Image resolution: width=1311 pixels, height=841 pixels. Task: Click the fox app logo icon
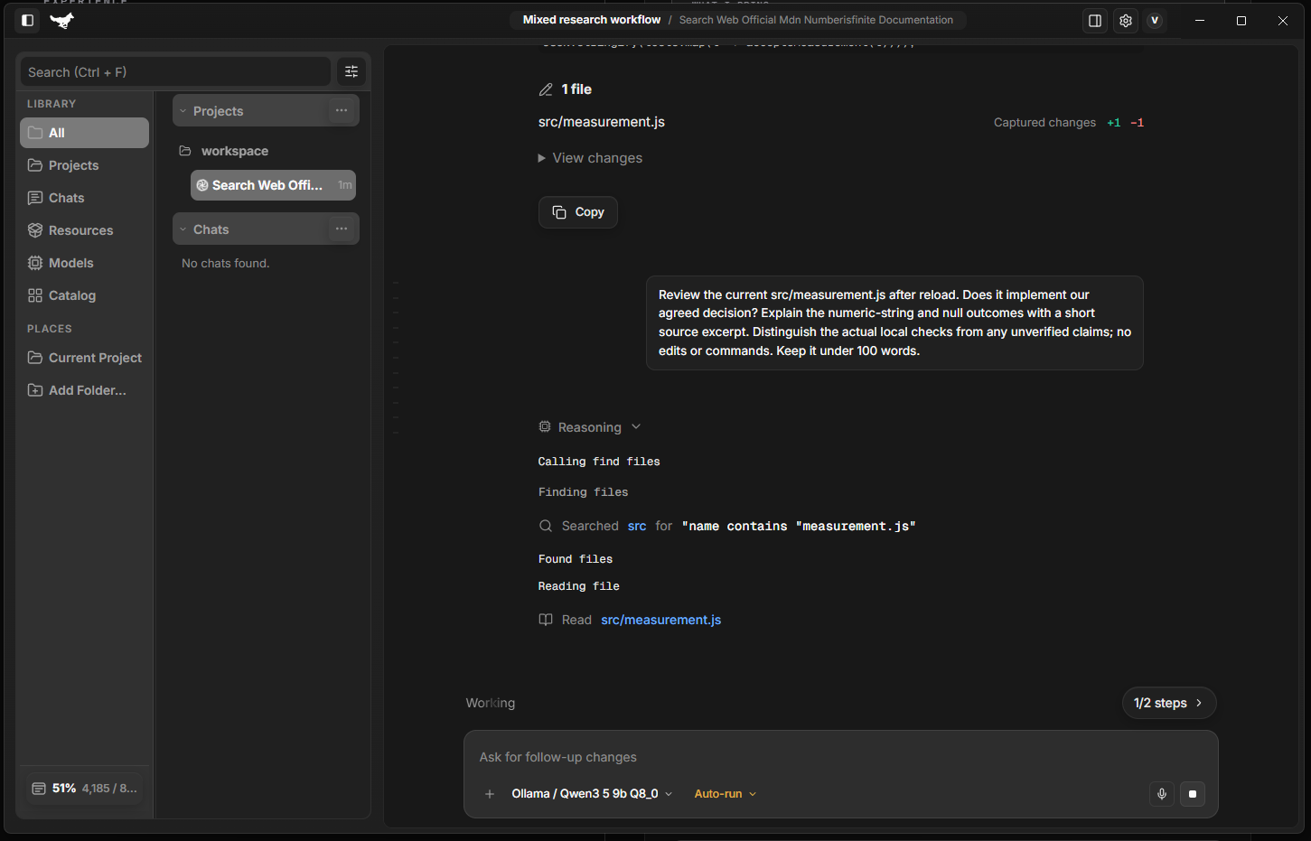[x=61, y=20]
